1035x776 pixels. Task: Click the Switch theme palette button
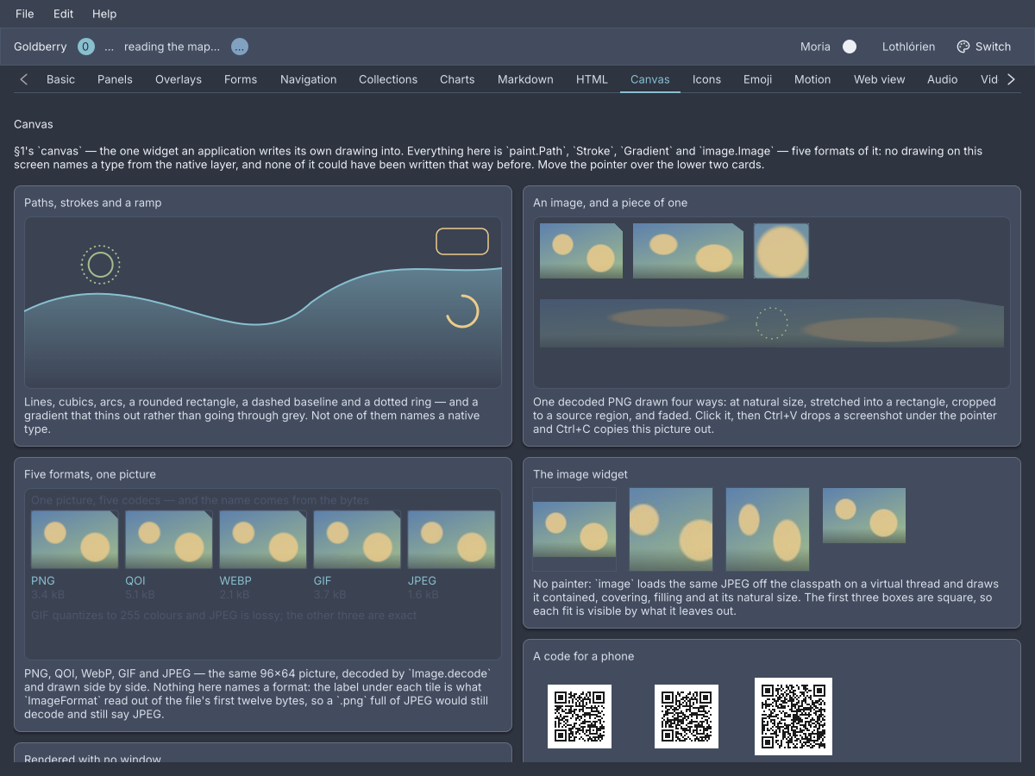coord(984,47)
